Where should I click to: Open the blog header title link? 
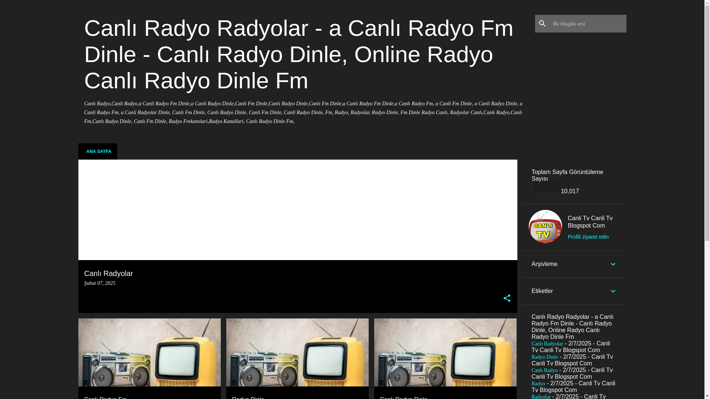point(299,54)
